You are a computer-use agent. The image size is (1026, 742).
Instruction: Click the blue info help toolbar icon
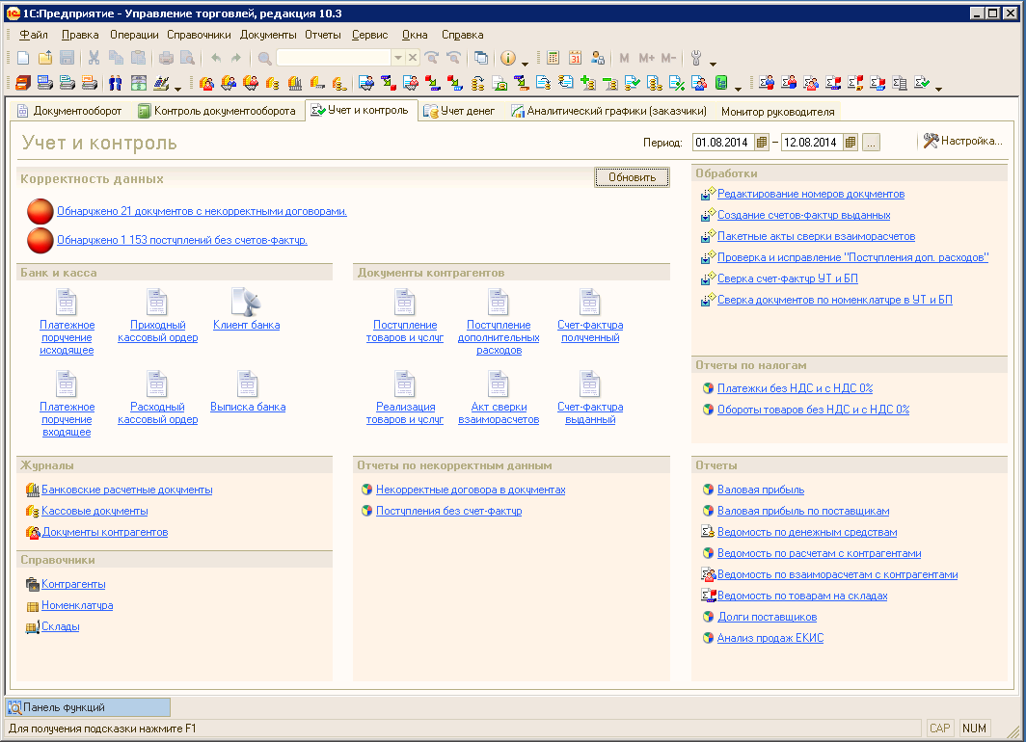[x=507, y=58]
